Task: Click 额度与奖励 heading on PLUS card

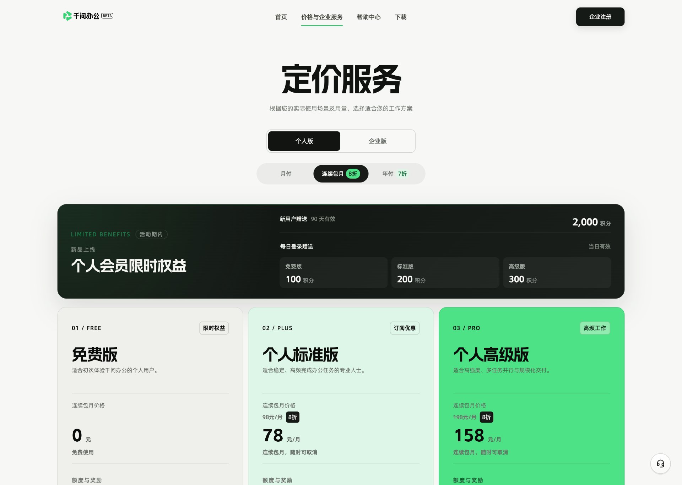Action: point(277,480)
